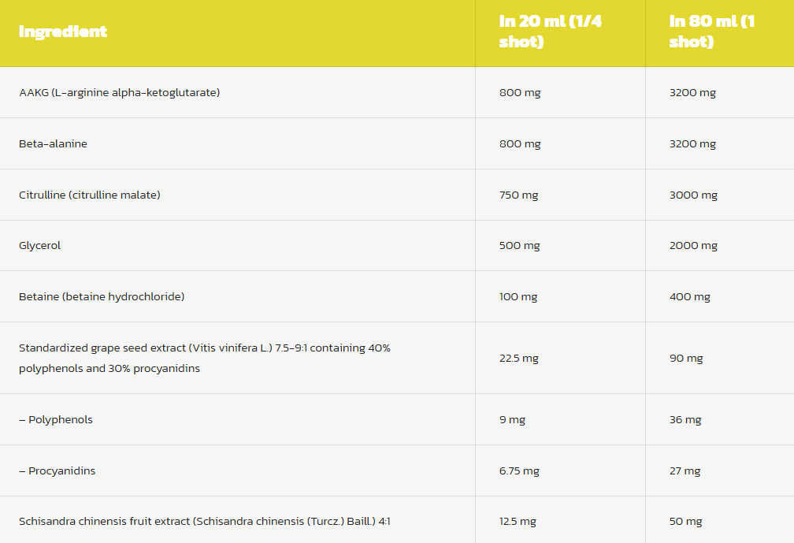Screen dimensions: 794x543
Task: Select the 22.5 mg grape seed value
Action: (518, 358)
